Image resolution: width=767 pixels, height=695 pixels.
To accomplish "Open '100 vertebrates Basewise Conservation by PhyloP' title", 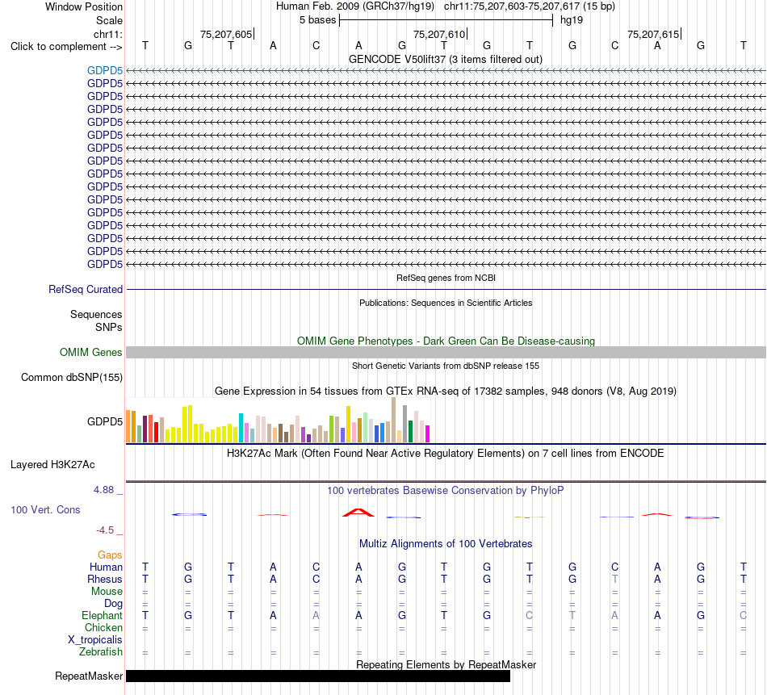I will pos(445,491).
